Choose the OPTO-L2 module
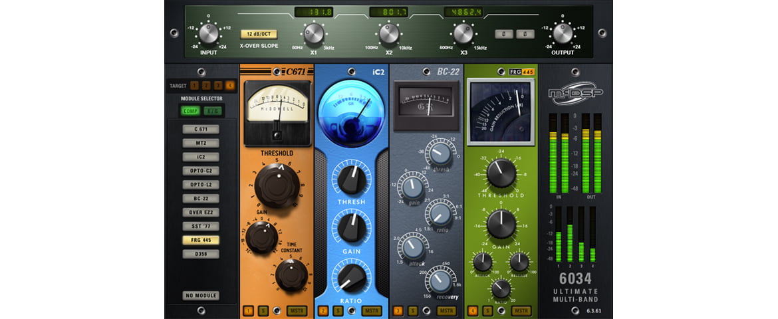The height and width of the screenshot is (319, 778). [x=201, y=185]
